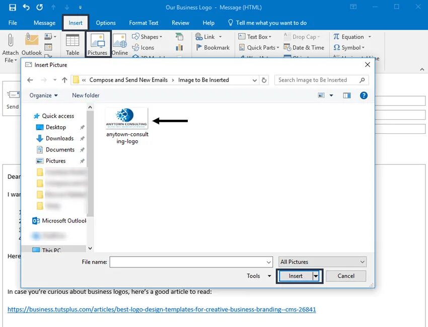Click the SmartArt icon in the ribbon
The width and height of the screenshot is (428, 327).
tap(179, 36)
